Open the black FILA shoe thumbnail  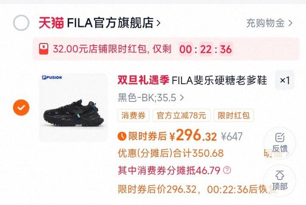[73, 107]
